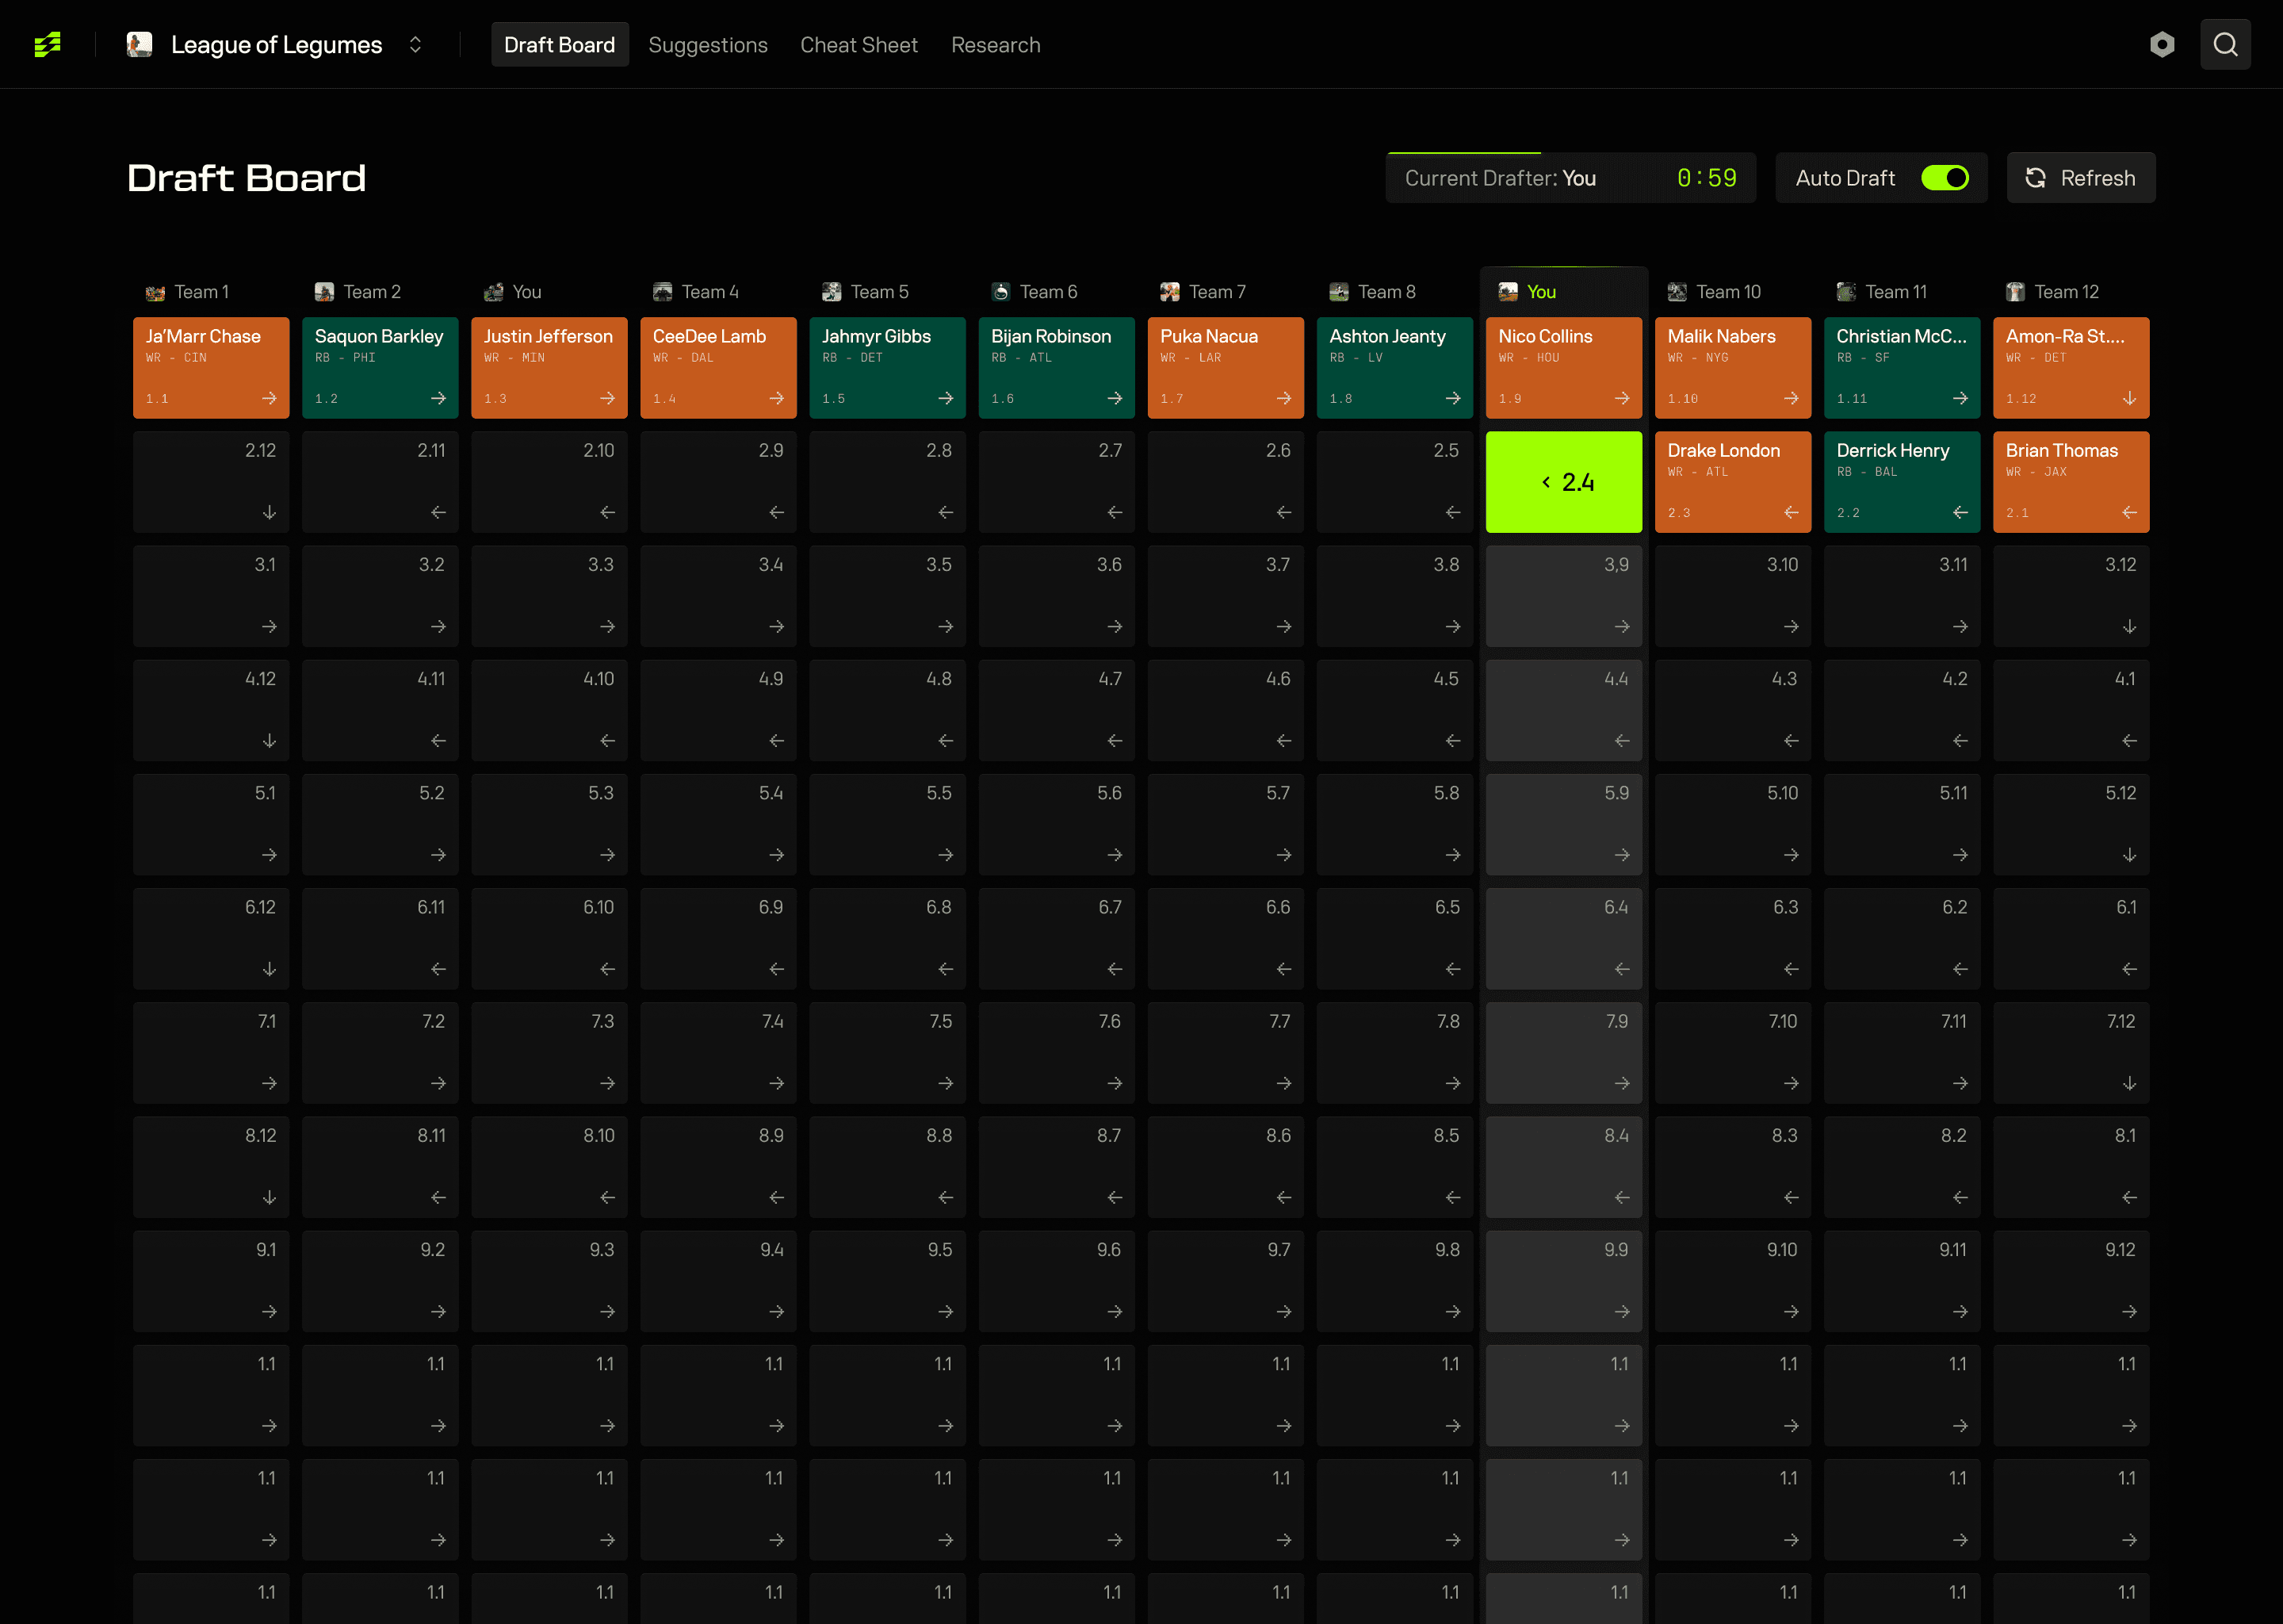
Task: Click the 0:59 draft countdown timer
Action: coord(1706,177)
